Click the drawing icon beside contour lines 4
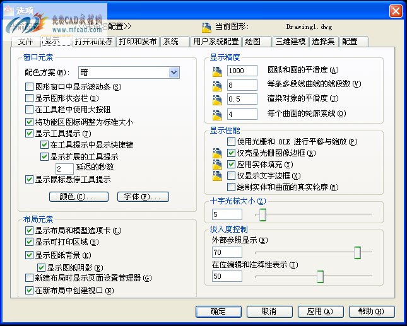This screenshot has height=326, width=407. (218, 114)
